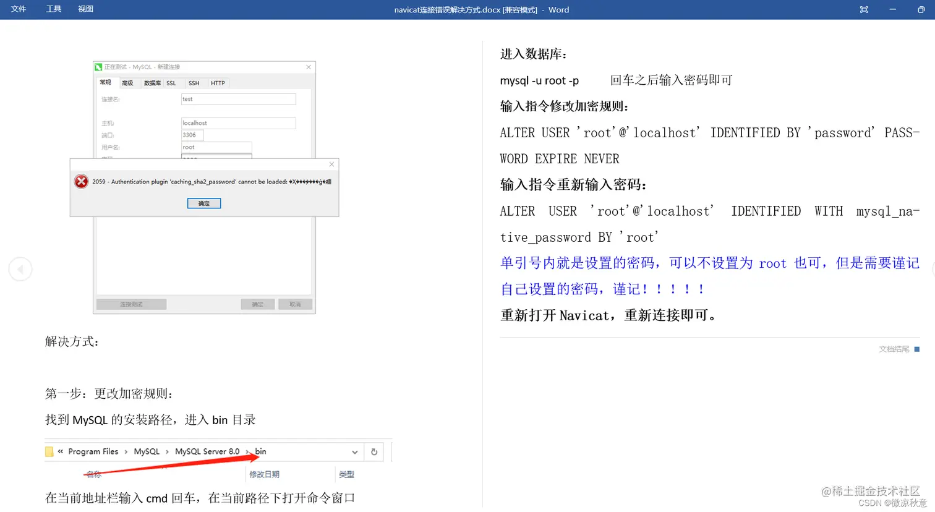Click the 连接测试 button in Navicat dialog
Screen dimensions: 935x512
coord(131,304)
